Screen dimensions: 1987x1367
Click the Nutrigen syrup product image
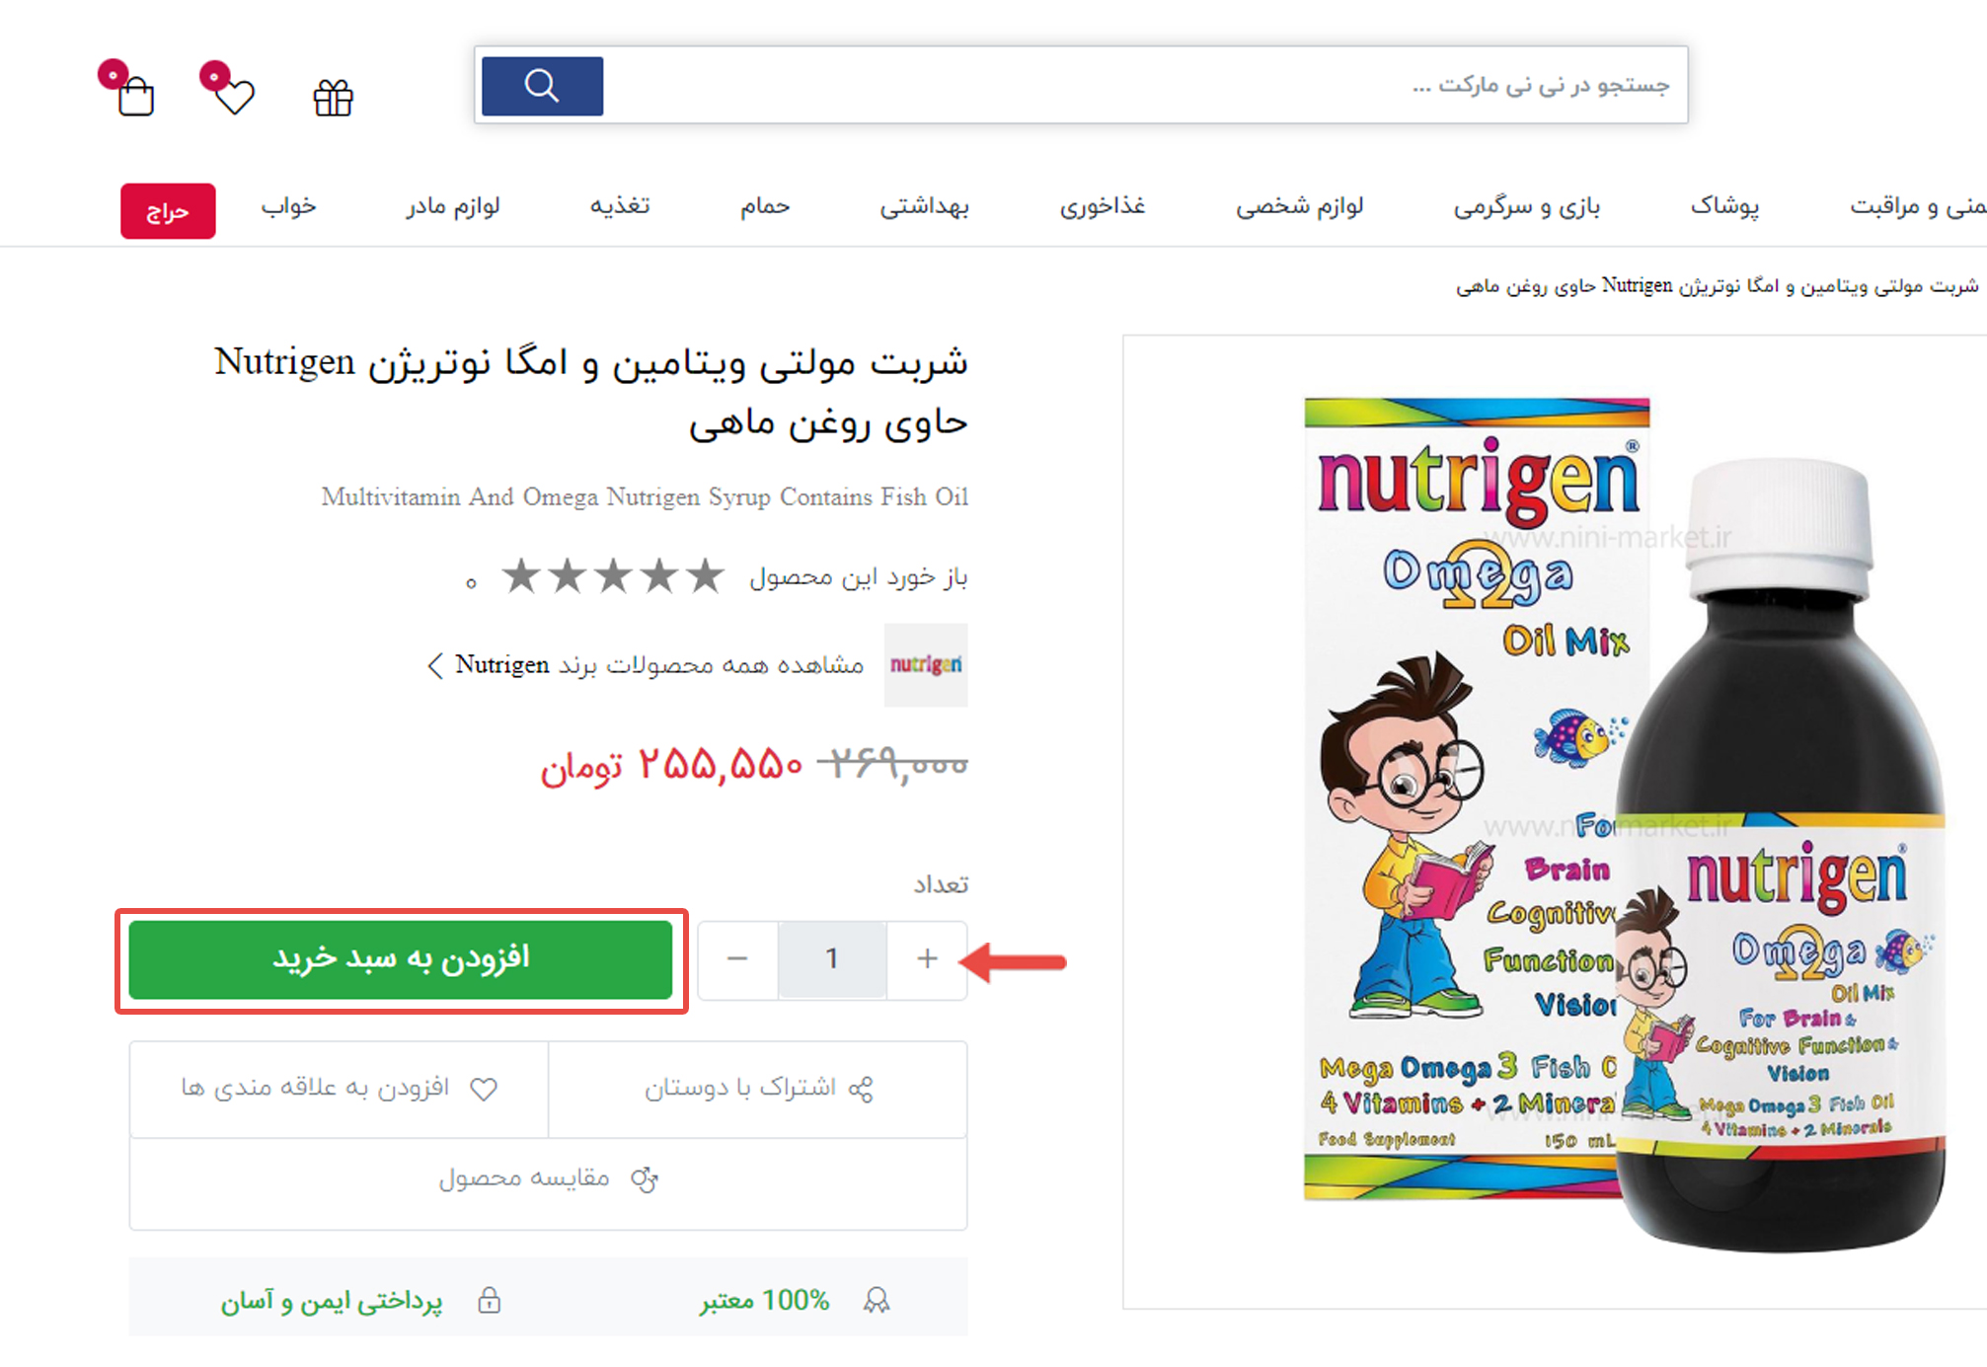(1626, 824)
